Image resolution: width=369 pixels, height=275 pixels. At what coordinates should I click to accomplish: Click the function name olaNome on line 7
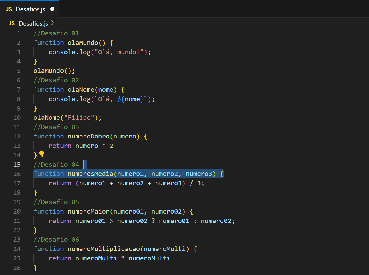(x=81, y=90)
